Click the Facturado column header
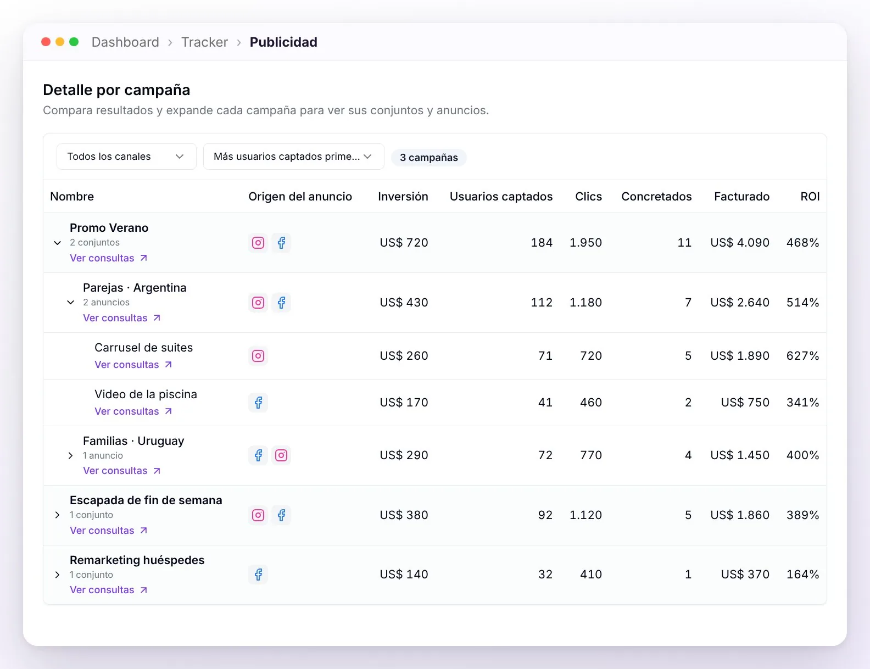Image resolution: width=870 pixels, height=669 pixels. tap(742, 197)
